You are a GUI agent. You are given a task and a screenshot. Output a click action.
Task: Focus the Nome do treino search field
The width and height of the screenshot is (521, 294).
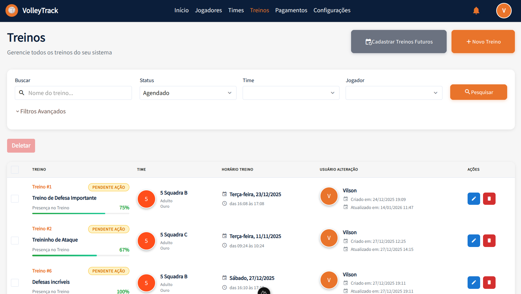pyautogui.click(x=77, y=93)
